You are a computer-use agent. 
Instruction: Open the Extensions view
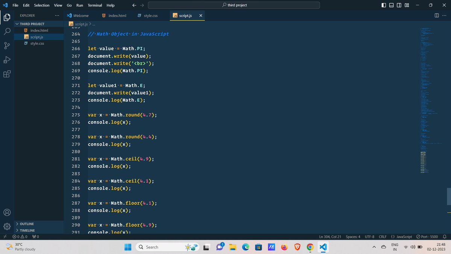7,74
